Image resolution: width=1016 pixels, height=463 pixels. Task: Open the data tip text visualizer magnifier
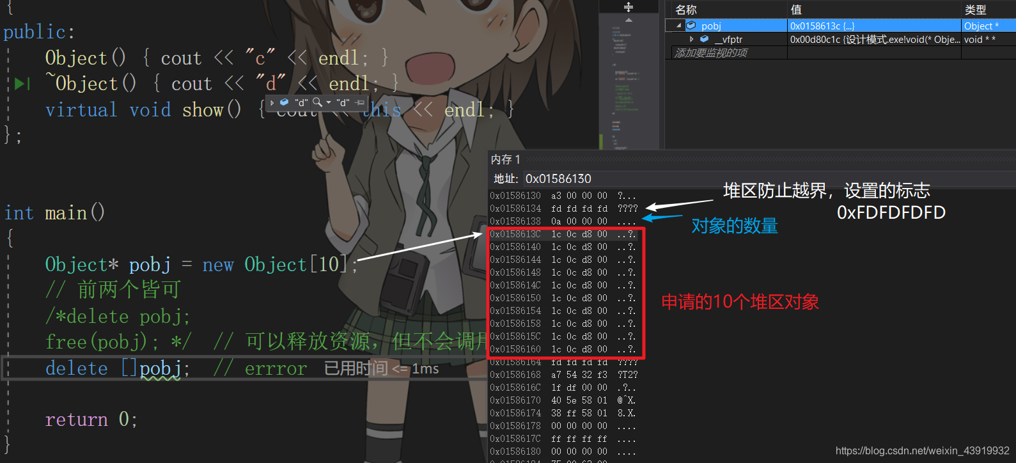coord(317,102)
